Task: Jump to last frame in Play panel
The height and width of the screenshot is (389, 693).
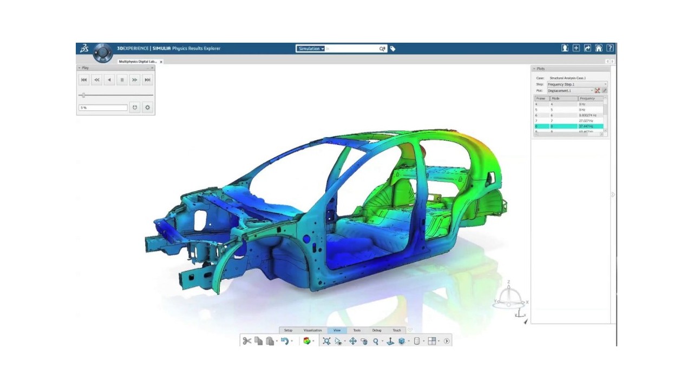Action: [147, 80]
